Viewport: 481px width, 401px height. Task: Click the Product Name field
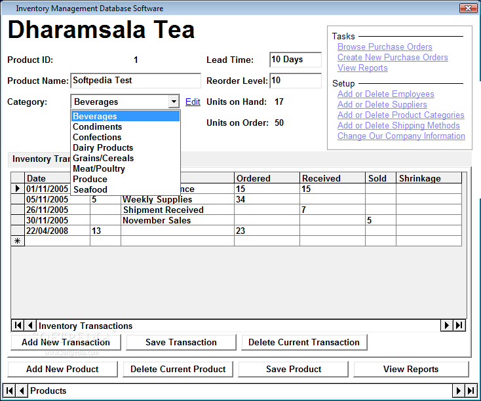pos(136,81)
